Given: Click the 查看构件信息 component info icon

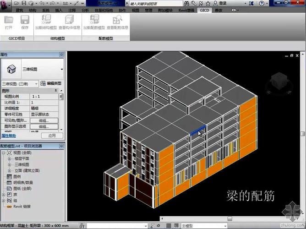Looking at the screenshot, I should 70,20.
